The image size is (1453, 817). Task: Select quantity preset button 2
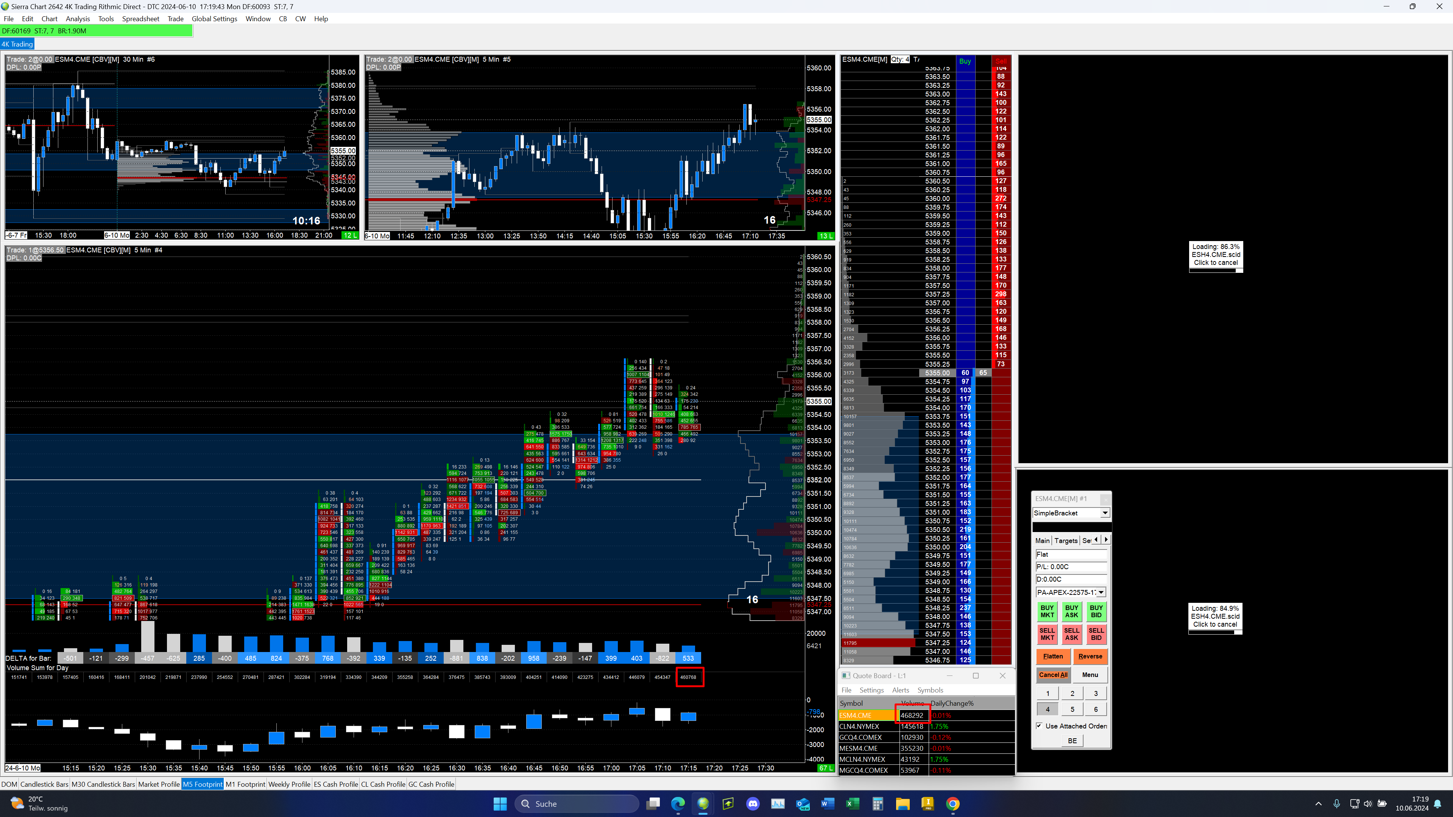pyautogui.click(x=1072, y=694)
